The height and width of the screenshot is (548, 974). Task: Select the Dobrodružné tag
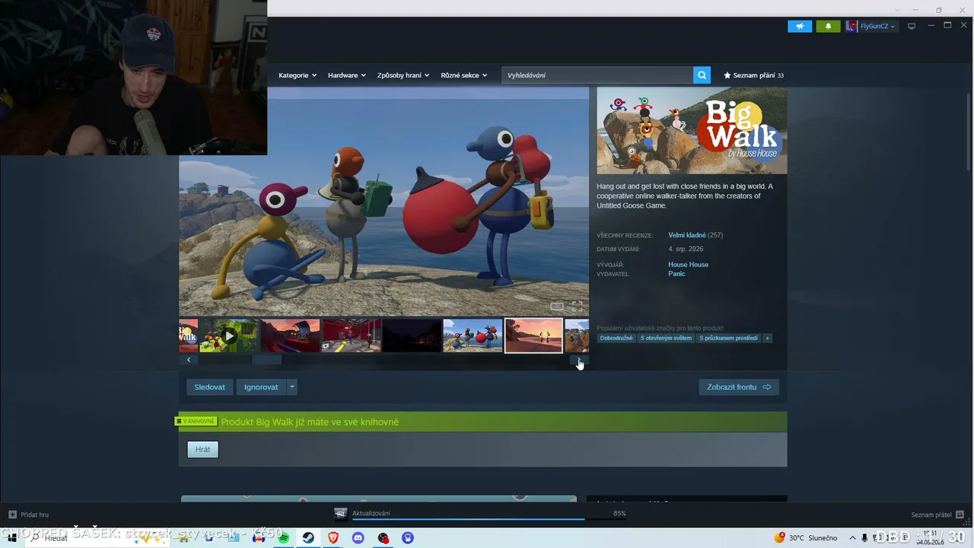point(616,338)
